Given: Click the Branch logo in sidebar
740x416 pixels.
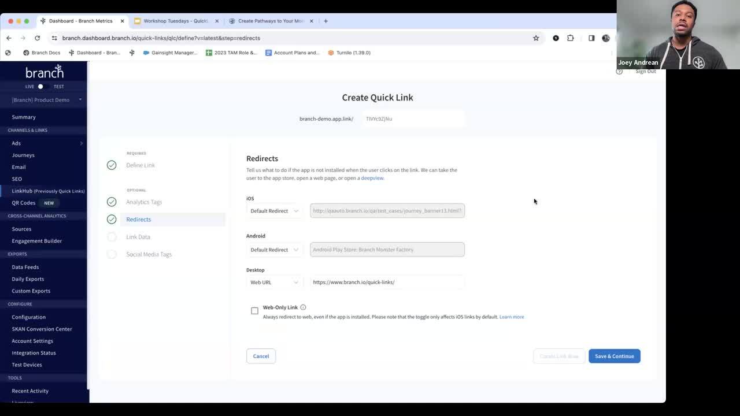Looking at the screenshot, I should point(44,72).
